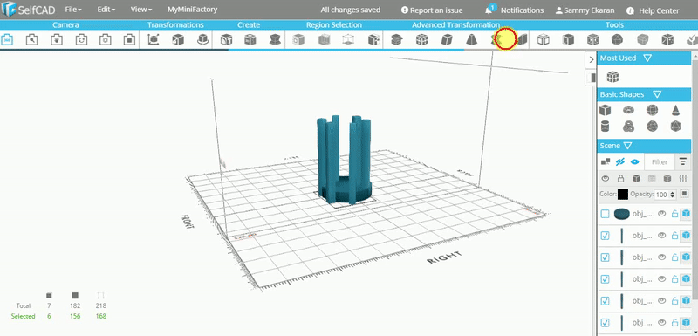Hide the disc-shaped object via its eye icon

point(662,214)
